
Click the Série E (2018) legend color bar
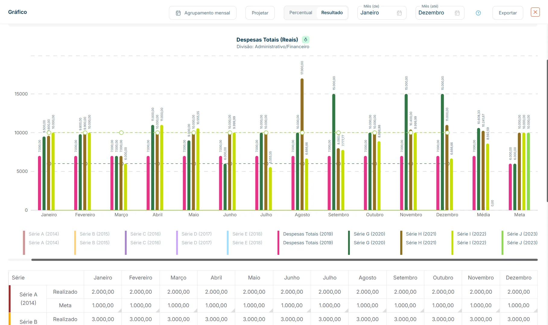click(228, 243)
